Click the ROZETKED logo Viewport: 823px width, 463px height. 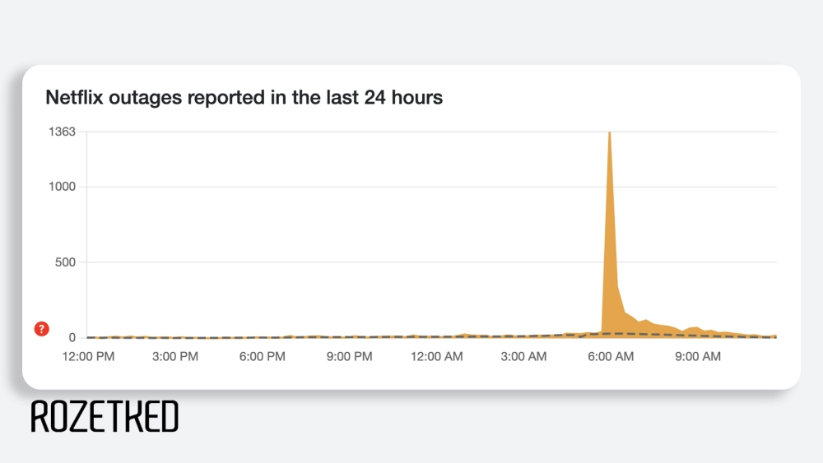105,417
